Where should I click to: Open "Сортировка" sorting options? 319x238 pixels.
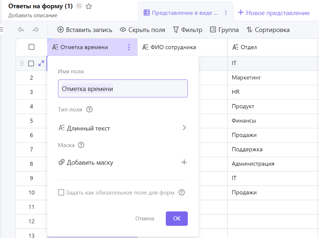[x=268, y=30]
